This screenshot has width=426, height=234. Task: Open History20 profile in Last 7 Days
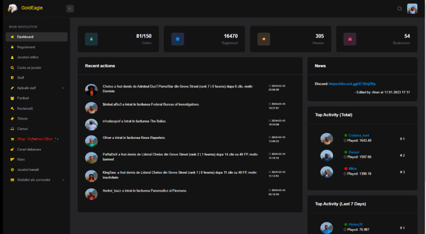(356, 225)
